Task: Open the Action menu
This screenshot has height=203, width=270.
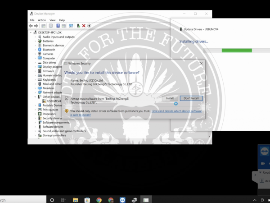Action: click(42, 20)
